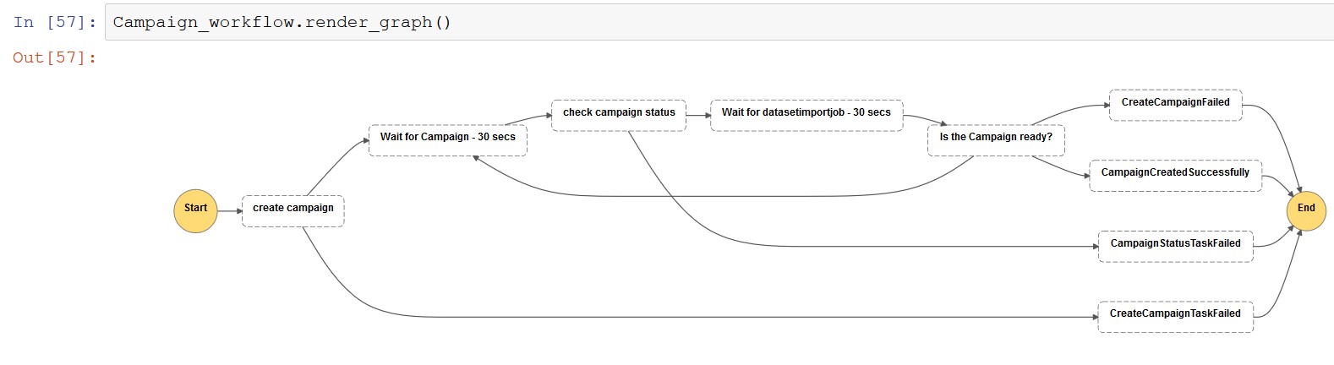Select Wait for Campaign - 30 secs node

coord(448,140)
